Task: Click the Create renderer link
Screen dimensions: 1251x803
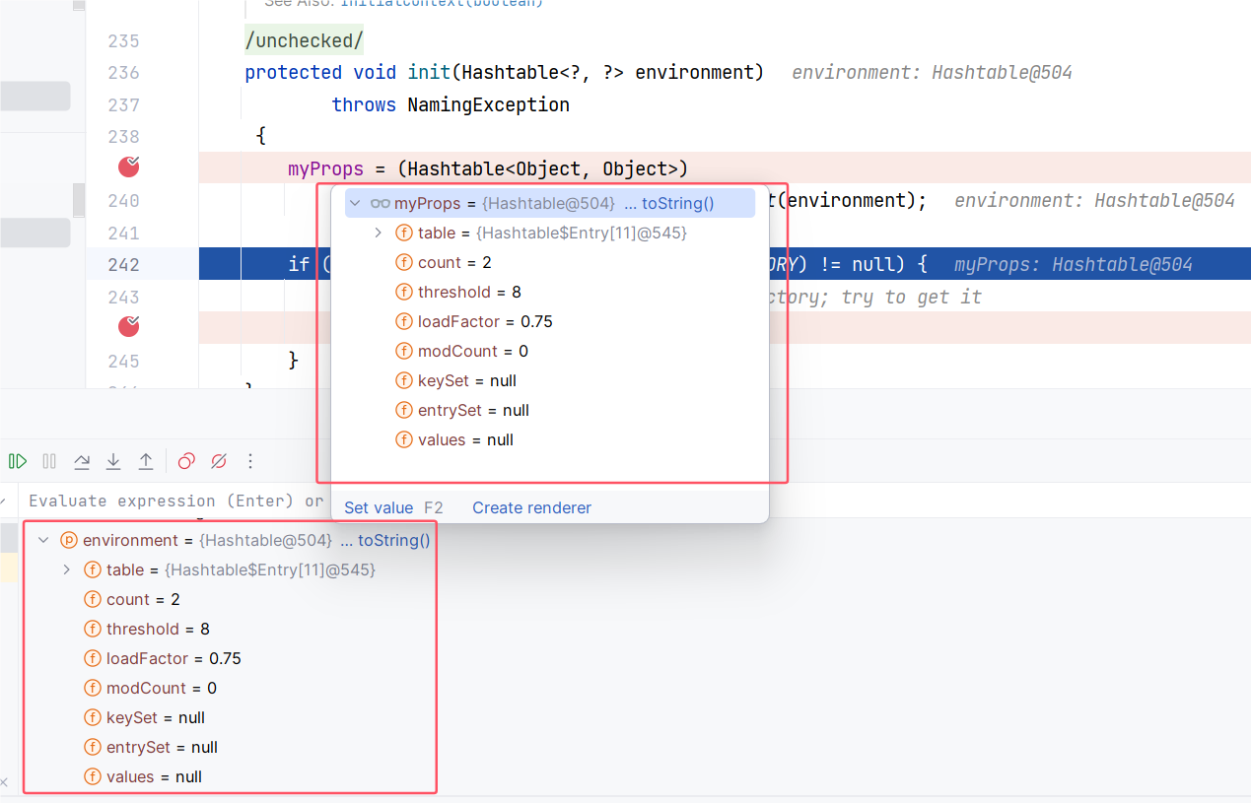Action: pyautogui.click(x=531, y=508)
